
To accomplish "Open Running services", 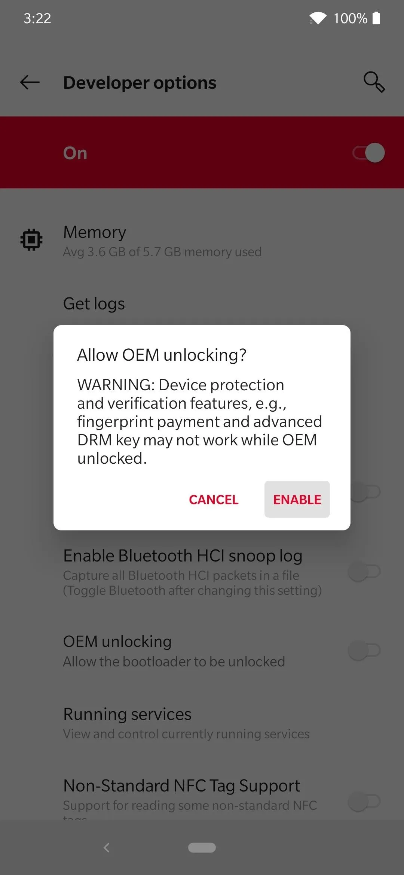I will pos(202,723).
